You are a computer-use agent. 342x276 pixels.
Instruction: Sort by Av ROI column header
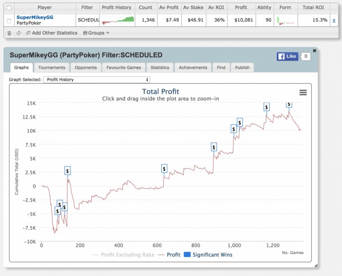(x=216, y=7)
